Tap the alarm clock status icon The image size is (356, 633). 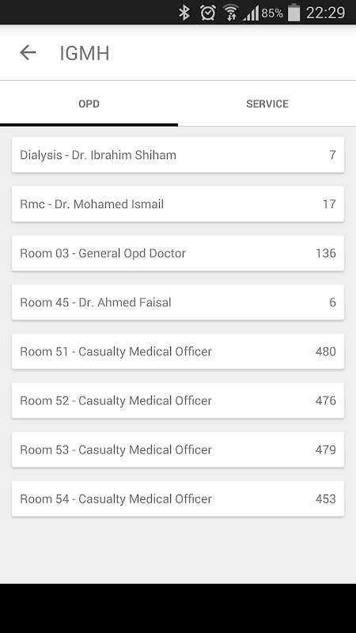[x=207, y=13]
